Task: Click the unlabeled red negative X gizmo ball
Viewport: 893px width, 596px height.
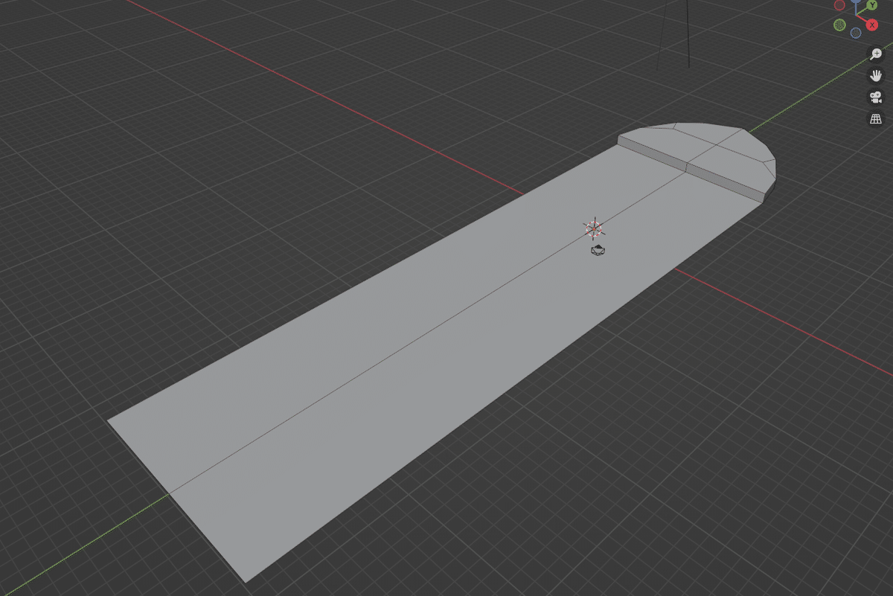Action: coord(839,5)
